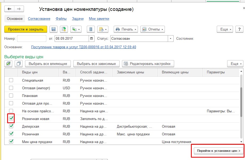
Task: Open the document movements list icon
Action: point(91,29)
